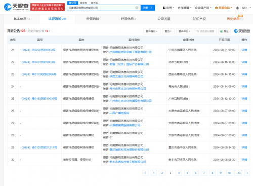Go to page 2 in pagination
The height and width of the screenshot is (186, 253).
tap(162, 173)
